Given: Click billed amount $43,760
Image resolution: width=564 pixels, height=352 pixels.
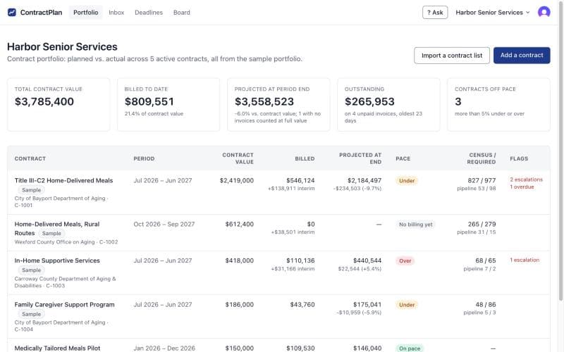Looking at the screenshot, I should pos(302,305).
